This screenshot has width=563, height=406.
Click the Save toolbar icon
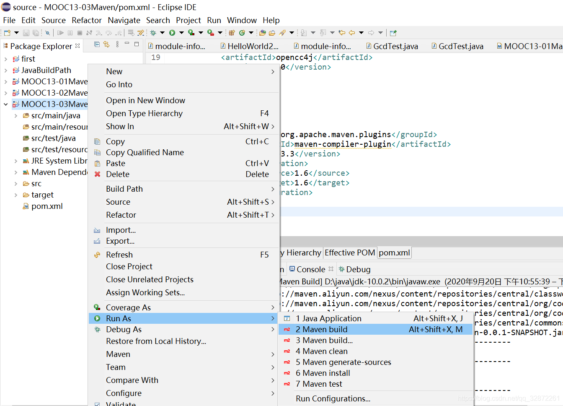tap(26, 33)
